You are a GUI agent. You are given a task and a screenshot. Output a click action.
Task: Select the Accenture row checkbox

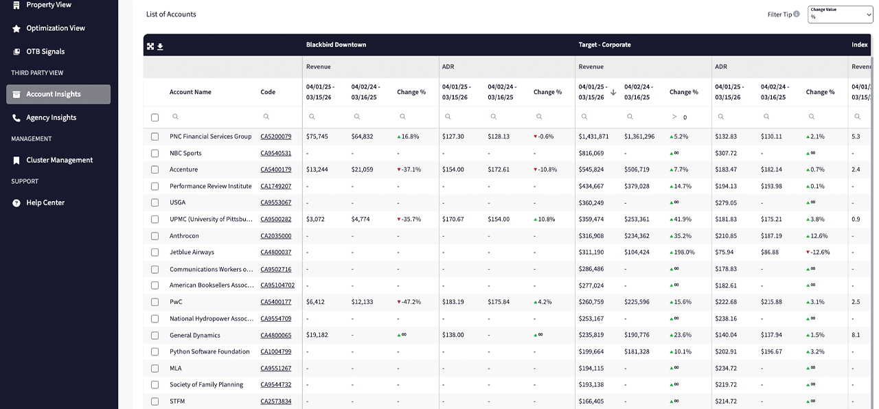155,170
